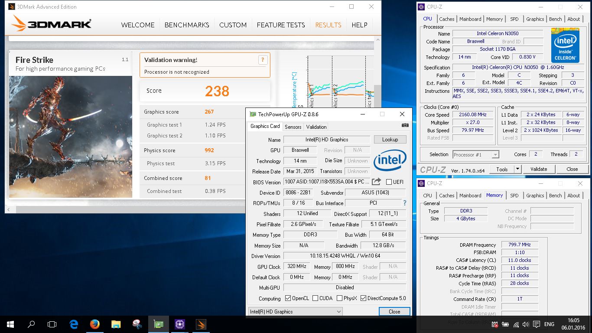Click the Tools button in CPU-Z
Screen dimensions: 592x333
coord(502,169)
